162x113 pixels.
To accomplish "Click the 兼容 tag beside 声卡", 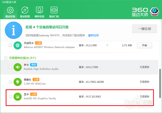I will pos(33,65).
